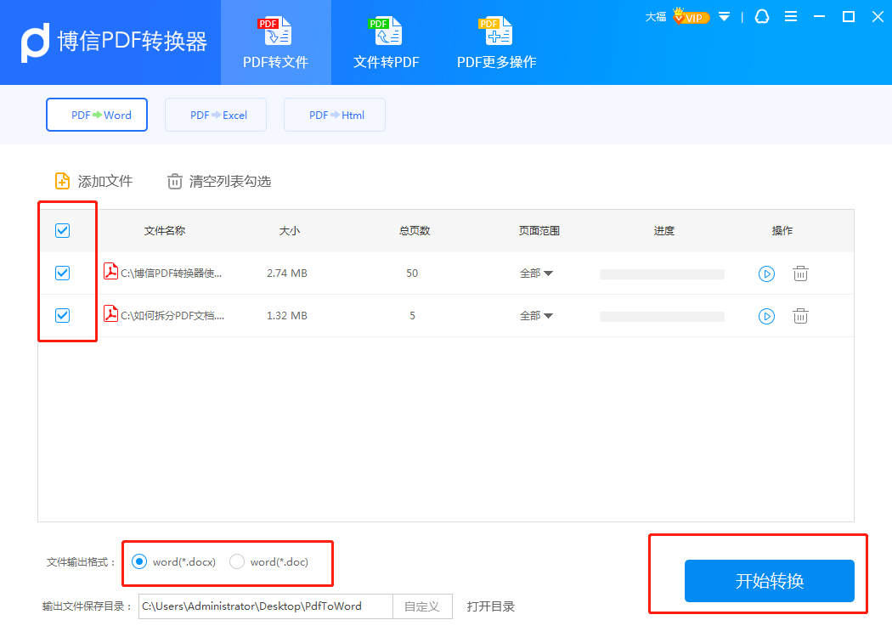Open the hamburger menu in title bar
The height and width of the screenshot is (637, 892).
pyautogui.click(x=791, y=17)
